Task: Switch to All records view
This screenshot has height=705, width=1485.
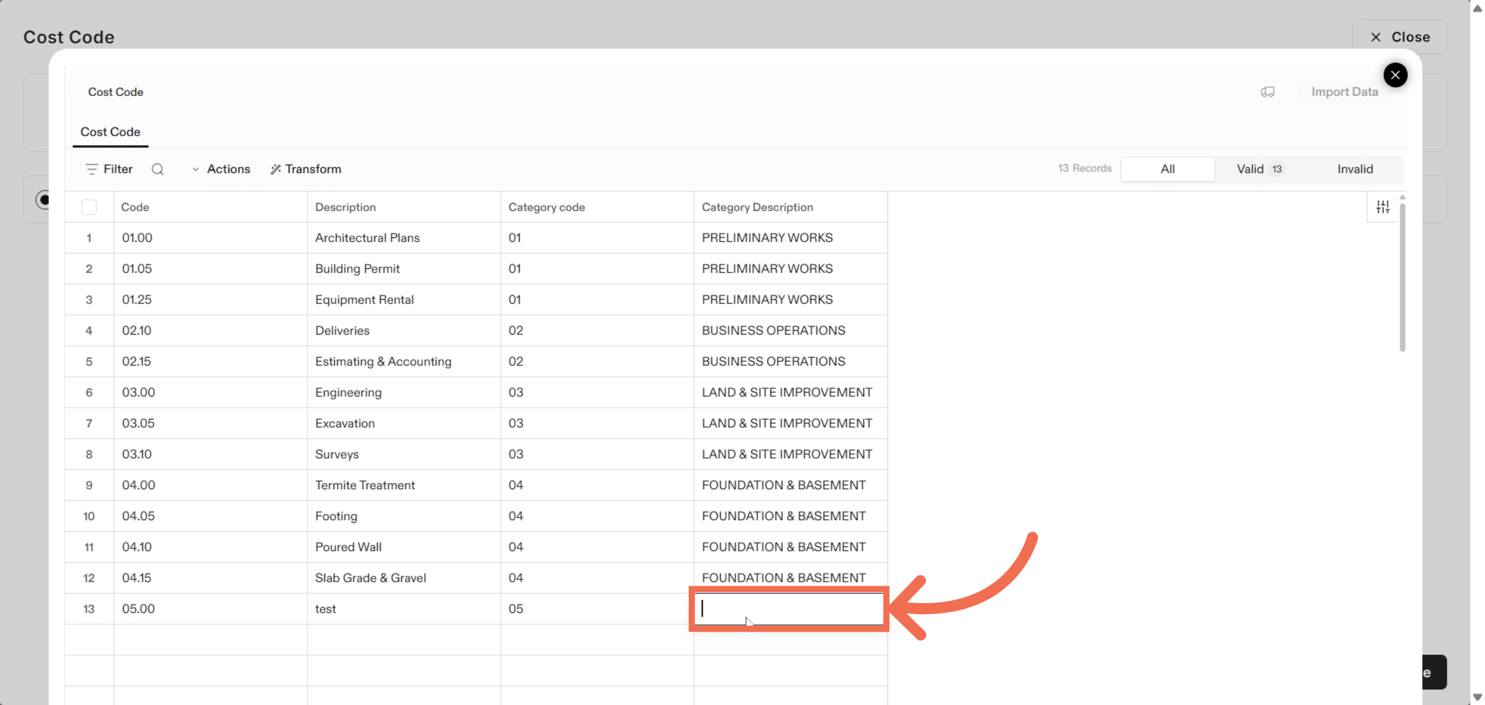Action: [x=1167, y=169]
